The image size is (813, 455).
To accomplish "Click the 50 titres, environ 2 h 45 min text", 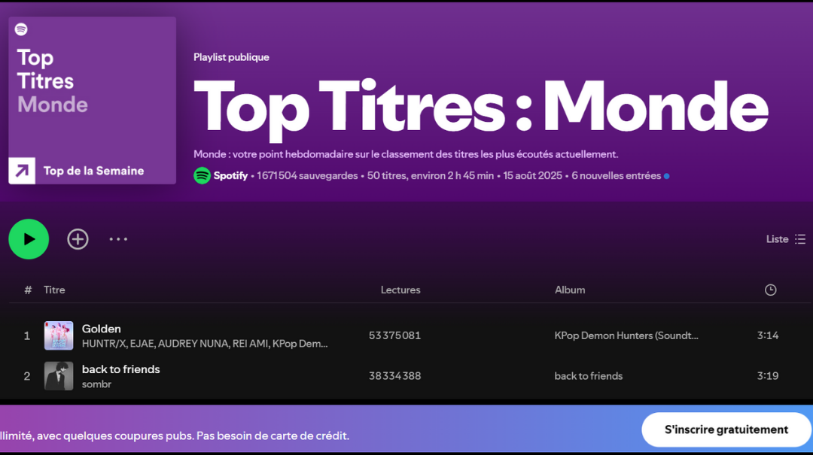I will pos(431,176).
